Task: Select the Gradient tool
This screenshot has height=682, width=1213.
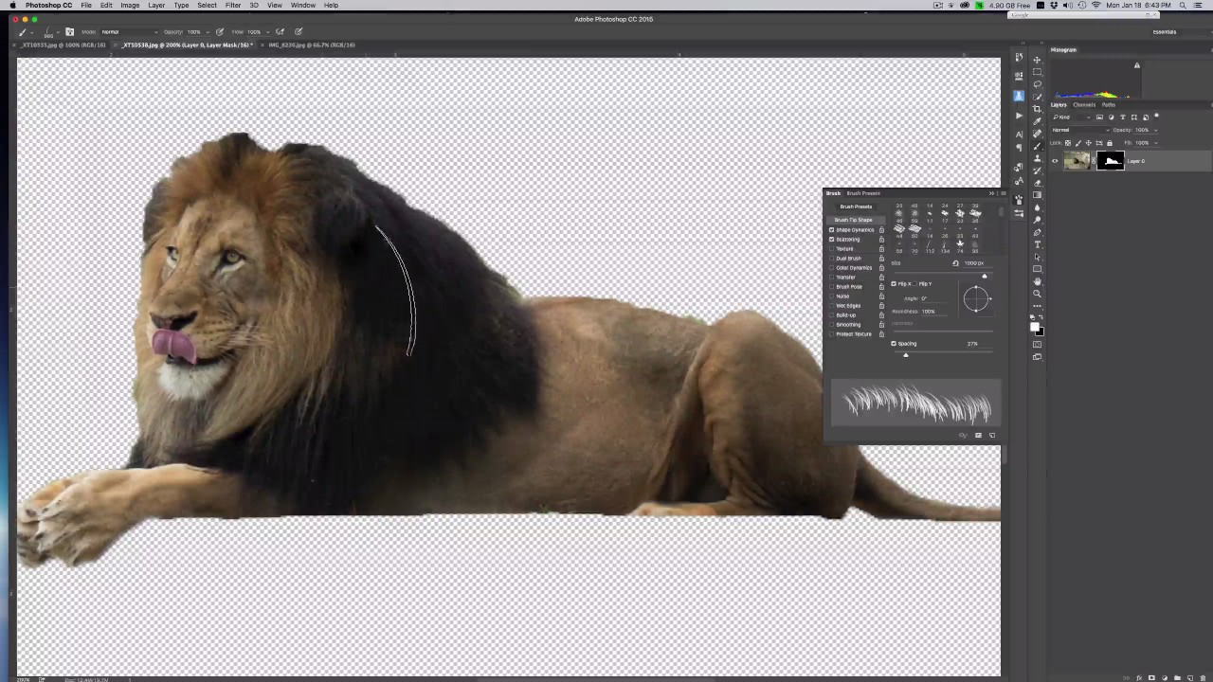Action: tap(1037, 194)
